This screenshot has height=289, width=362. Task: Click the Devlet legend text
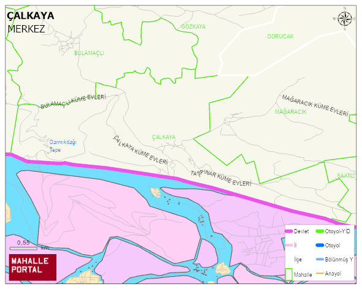pos(301,231)
